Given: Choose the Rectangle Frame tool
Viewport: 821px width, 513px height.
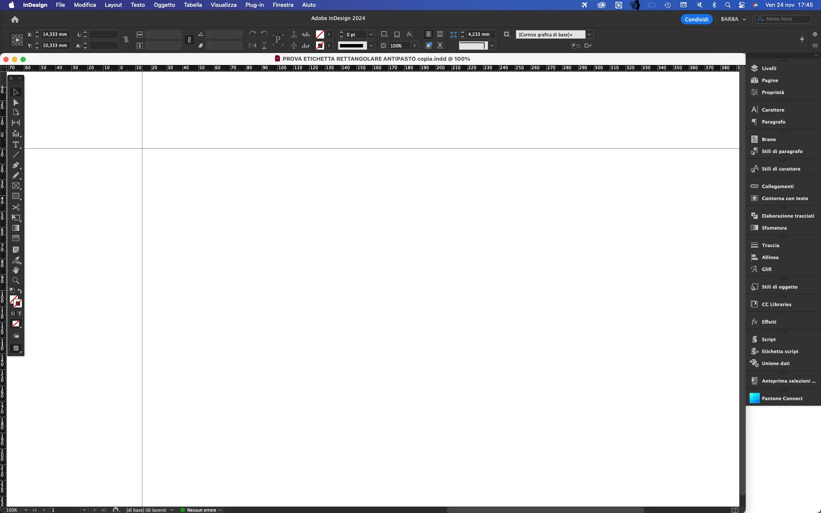Looking at the screenshot, I should (16, 186).
